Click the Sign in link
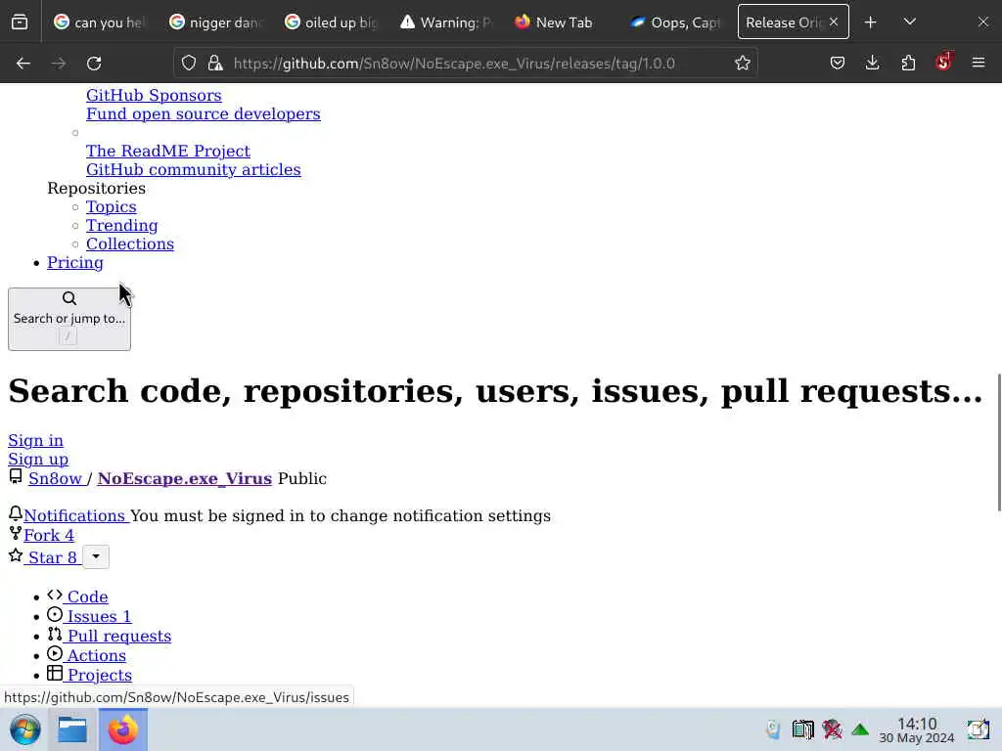 pyautogui.click(x=36, y=441)
